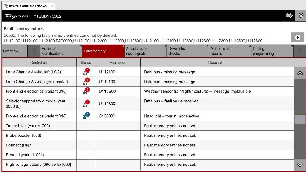Click the Control unit column header
The height and width of the screenshot is (172, 306).
tap(39, 63)
